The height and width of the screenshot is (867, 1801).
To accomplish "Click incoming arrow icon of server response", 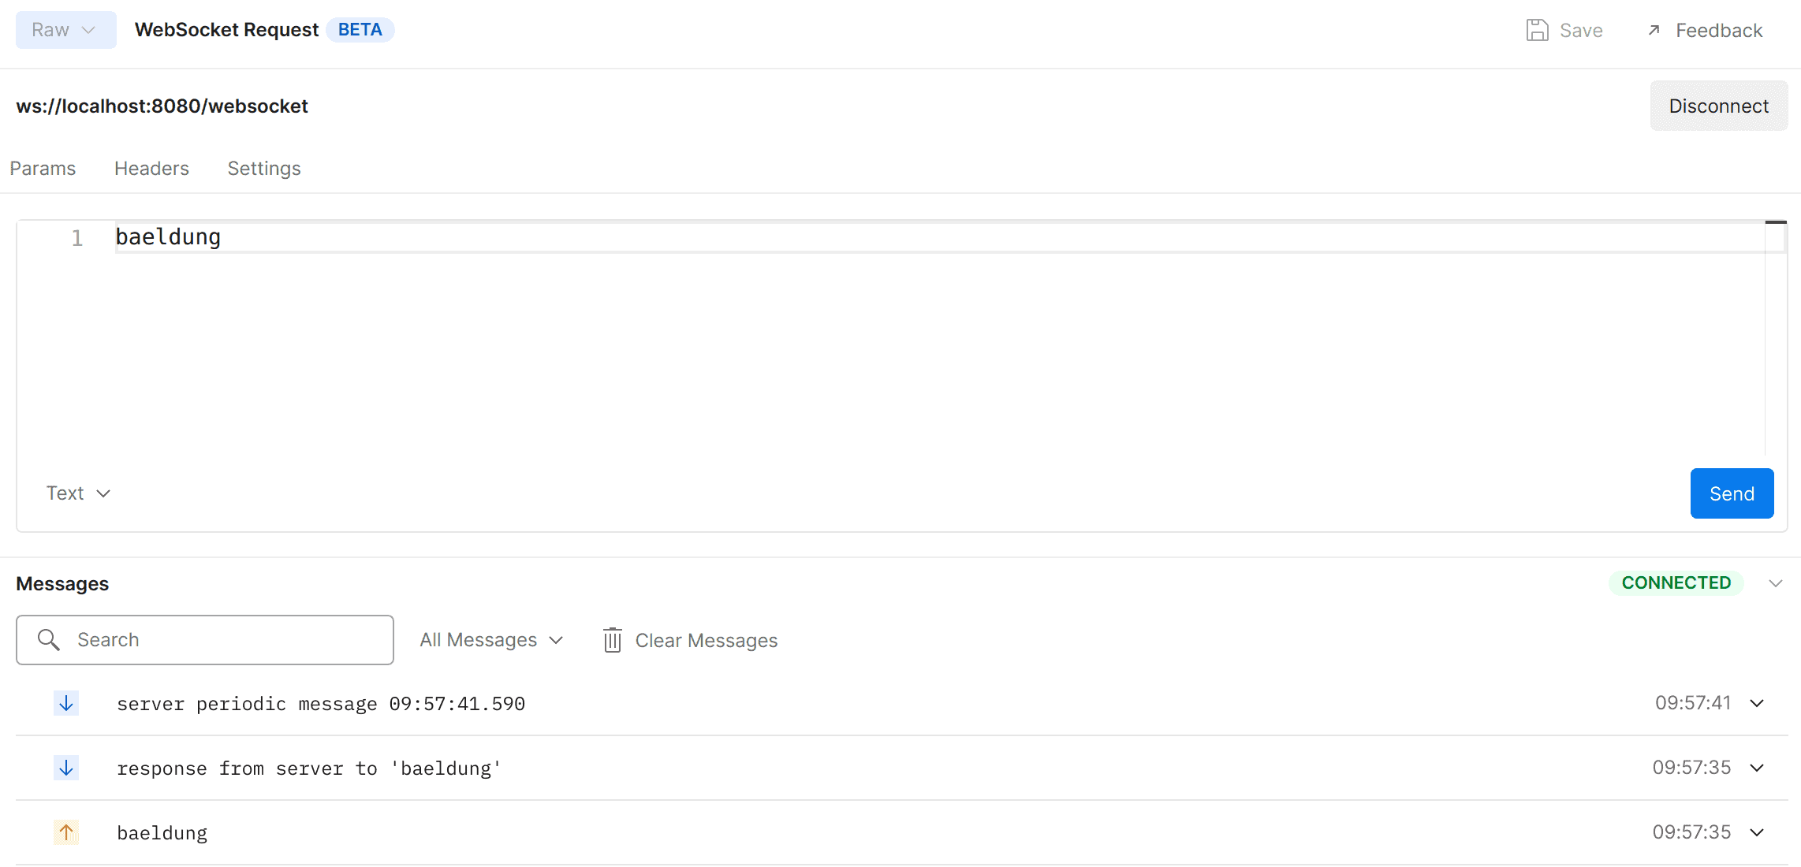I will [x=66, y=768].
